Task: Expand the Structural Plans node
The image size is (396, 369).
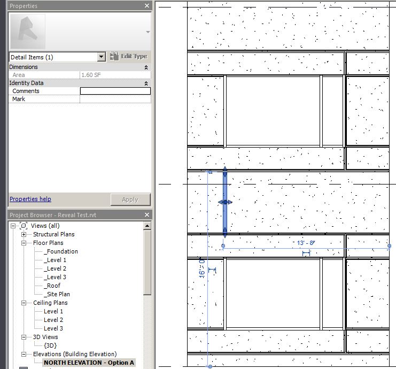Action: click(24, 235)
